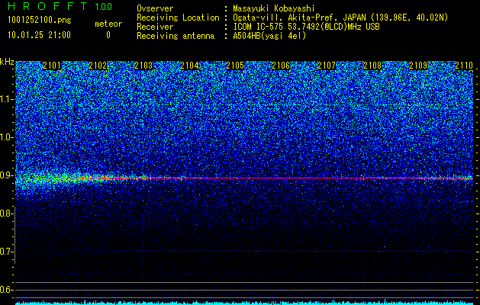The width and height of the screenshot is (480, 305).
Task: Click observer name Masayuki Kobayashi
Action: click(x=274, y=8)
